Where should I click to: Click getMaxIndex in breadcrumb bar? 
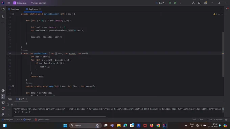42,120
